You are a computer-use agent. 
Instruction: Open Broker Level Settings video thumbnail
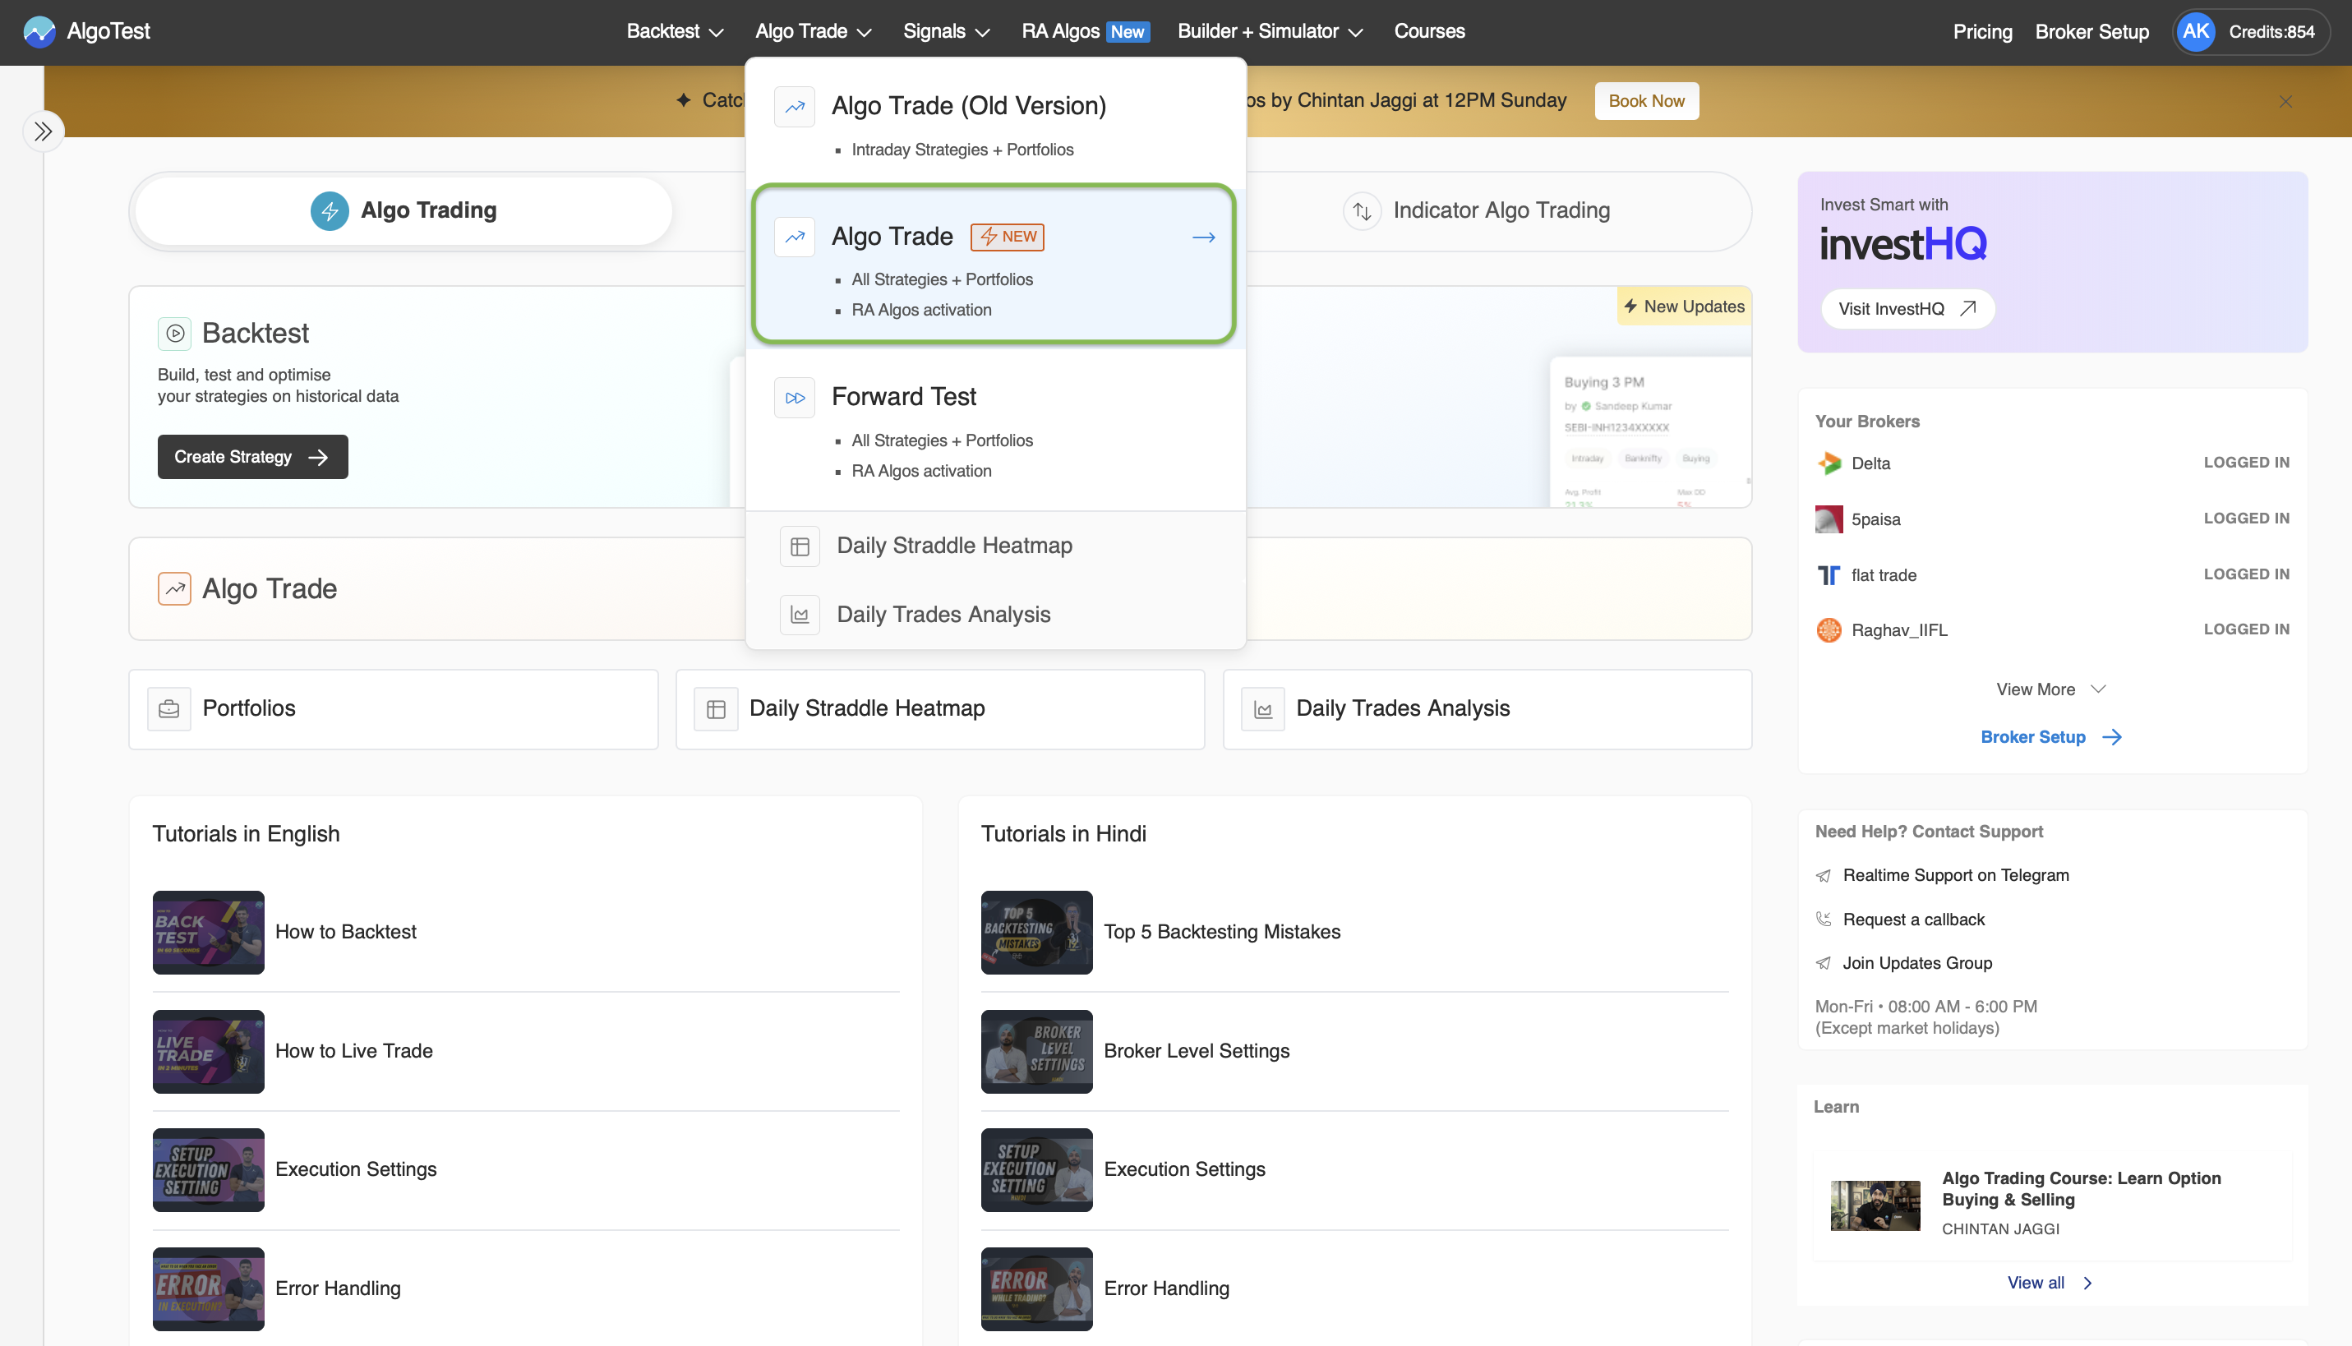pos(1036,1051)
